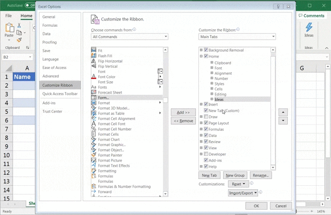Click the Copy icon in ribbon
Viewport: 331px width, 215px height.
19,33
